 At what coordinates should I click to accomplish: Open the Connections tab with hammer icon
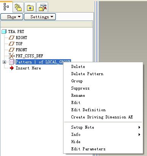pos(43,7)
